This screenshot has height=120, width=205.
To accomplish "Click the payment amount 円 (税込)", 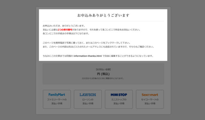I will (103, 74).
